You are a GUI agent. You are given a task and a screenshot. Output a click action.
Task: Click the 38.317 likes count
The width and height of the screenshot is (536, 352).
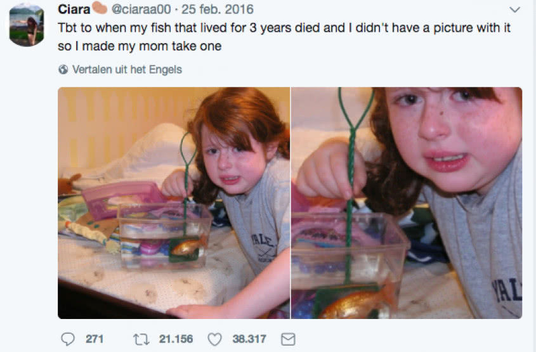coord(249,339)
